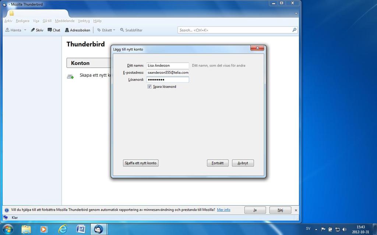Click the Hämta mail download button
377x235 pixels.
[x=13, y=30]
